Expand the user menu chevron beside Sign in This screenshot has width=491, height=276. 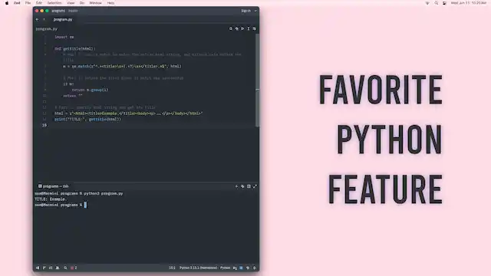(255, 11)
